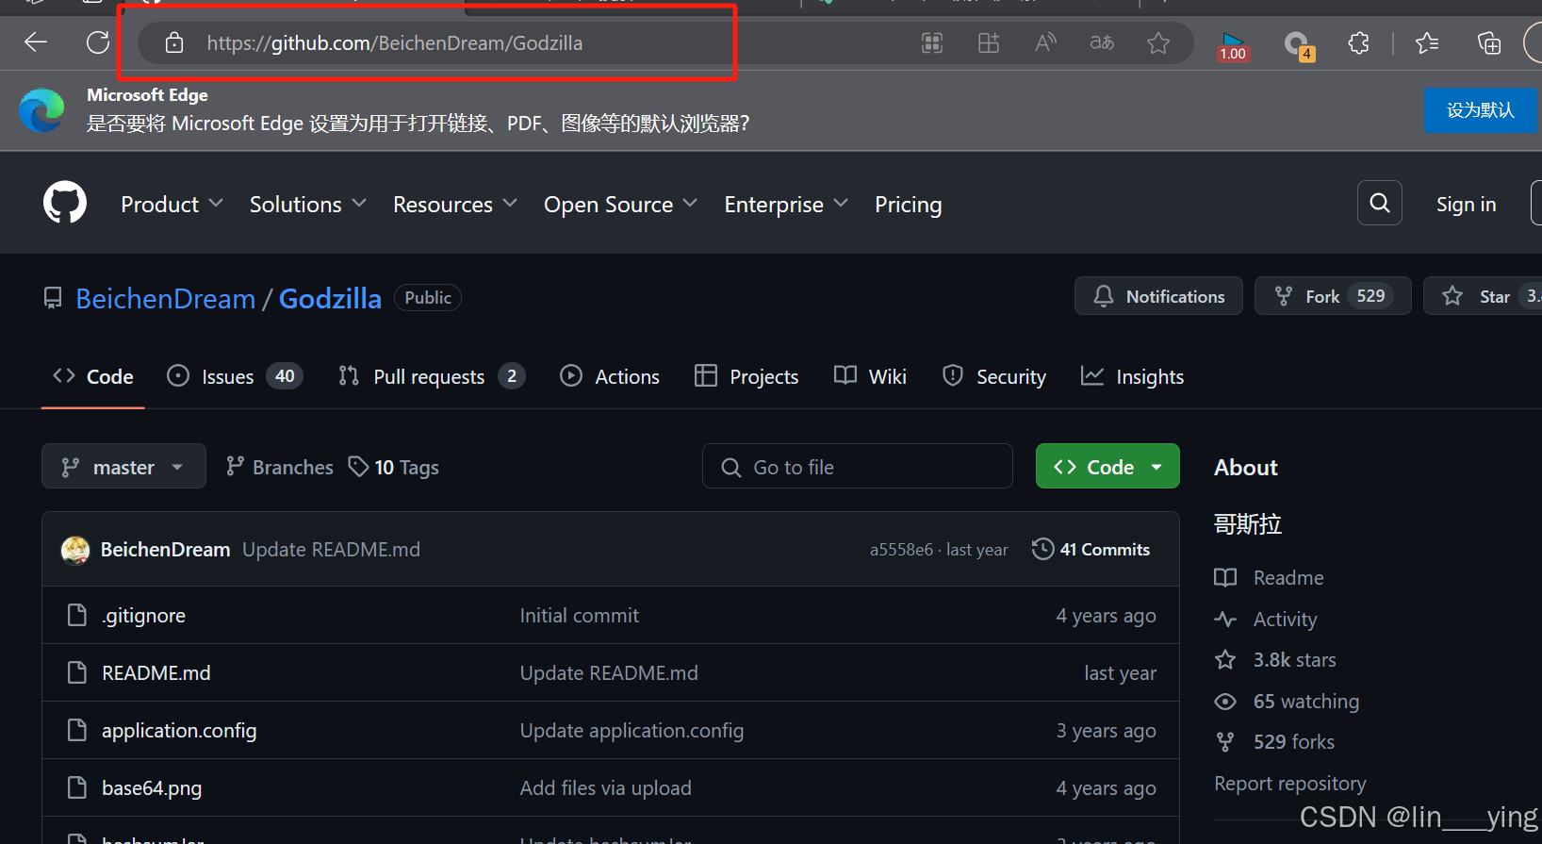Click the Go to file search field
The width and height of the screenshot is (1542, 844).
pyautogui.click(x=858, y=466)
